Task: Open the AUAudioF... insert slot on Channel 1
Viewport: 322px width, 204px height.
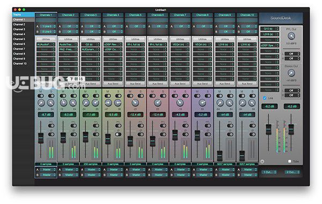Action: point(46,45)
